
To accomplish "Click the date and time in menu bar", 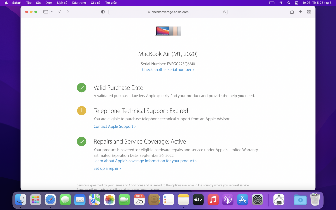I will click(317, 3).
